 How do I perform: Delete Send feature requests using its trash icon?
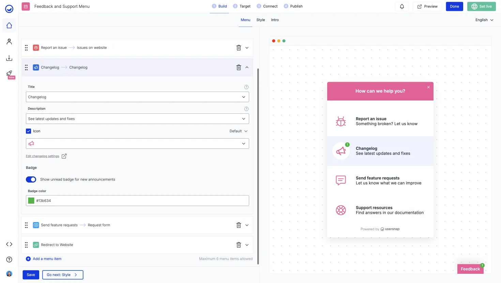click(x=239, y=225)
